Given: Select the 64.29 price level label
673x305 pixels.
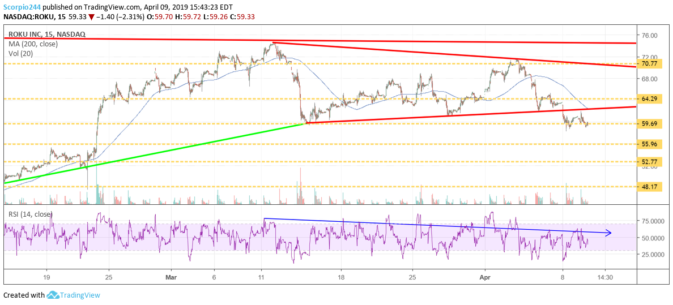Looking at the screenshot, I should click(649, 98).
